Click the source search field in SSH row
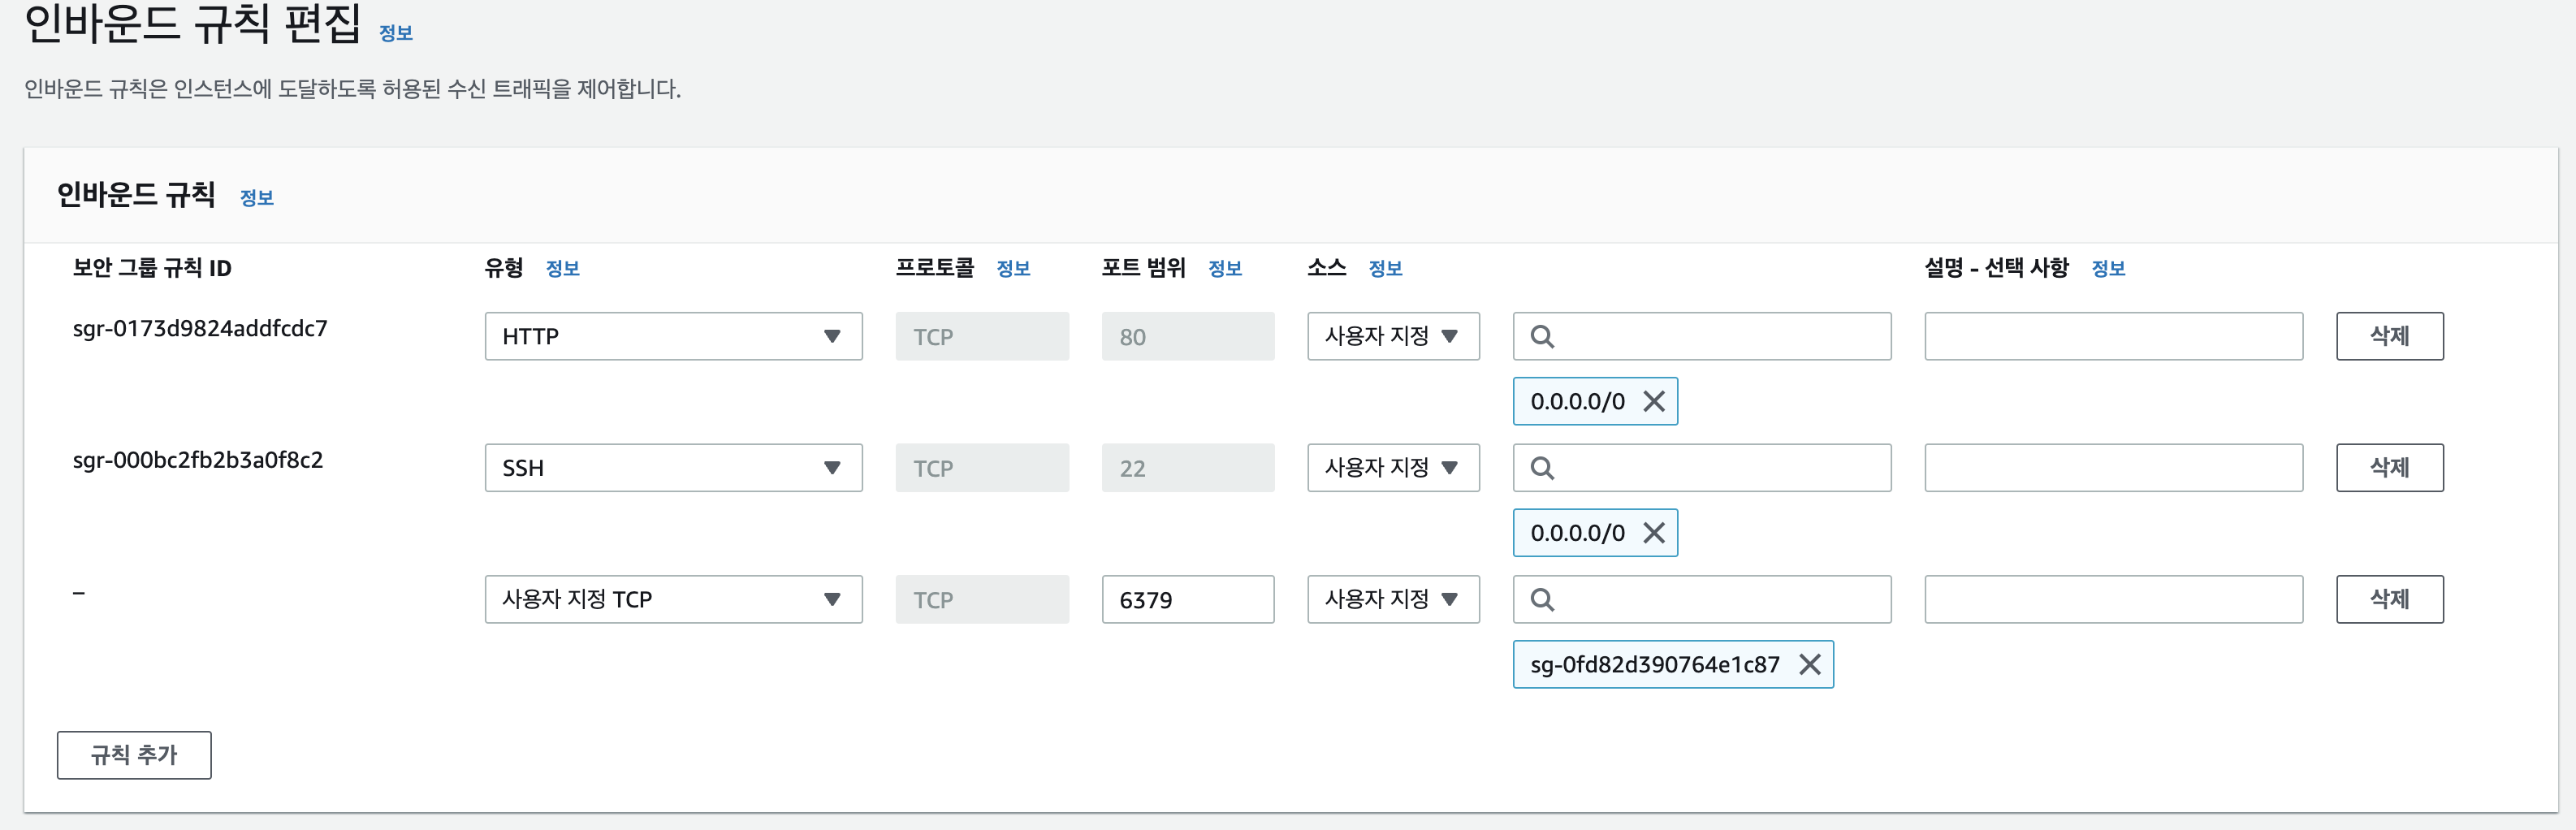2576x830 pixels. (1702, 467)
